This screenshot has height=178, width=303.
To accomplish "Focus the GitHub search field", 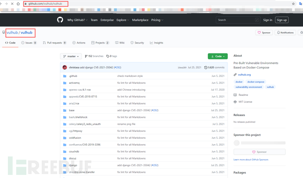I will pos(238,20).
